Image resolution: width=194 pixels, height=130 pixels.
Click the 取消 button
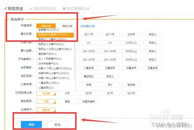(x=57, y=125)
